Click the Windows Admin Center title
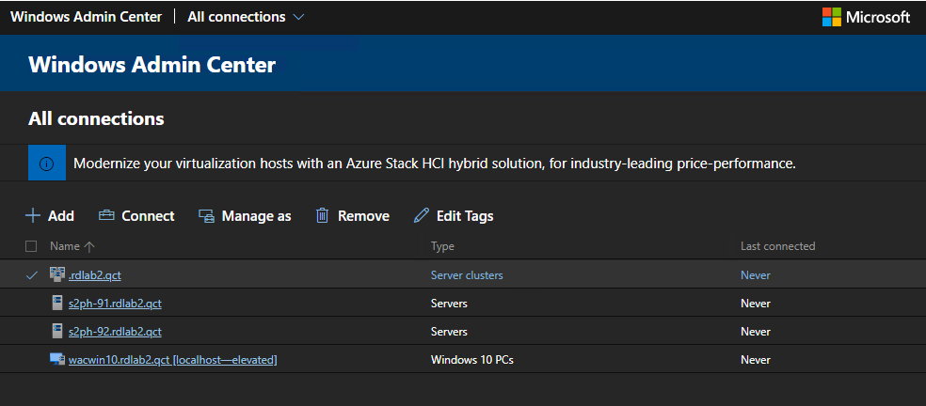 click(86, 17)
